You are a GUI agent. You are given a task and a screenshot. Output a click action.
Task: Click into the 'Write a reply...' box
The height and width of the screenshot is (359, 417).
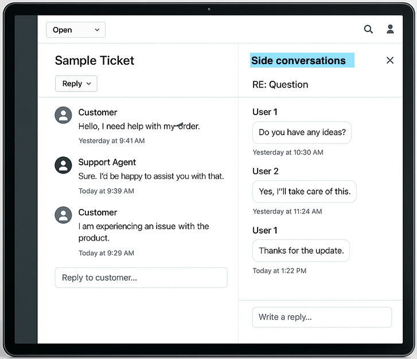[x=322, y=317]
